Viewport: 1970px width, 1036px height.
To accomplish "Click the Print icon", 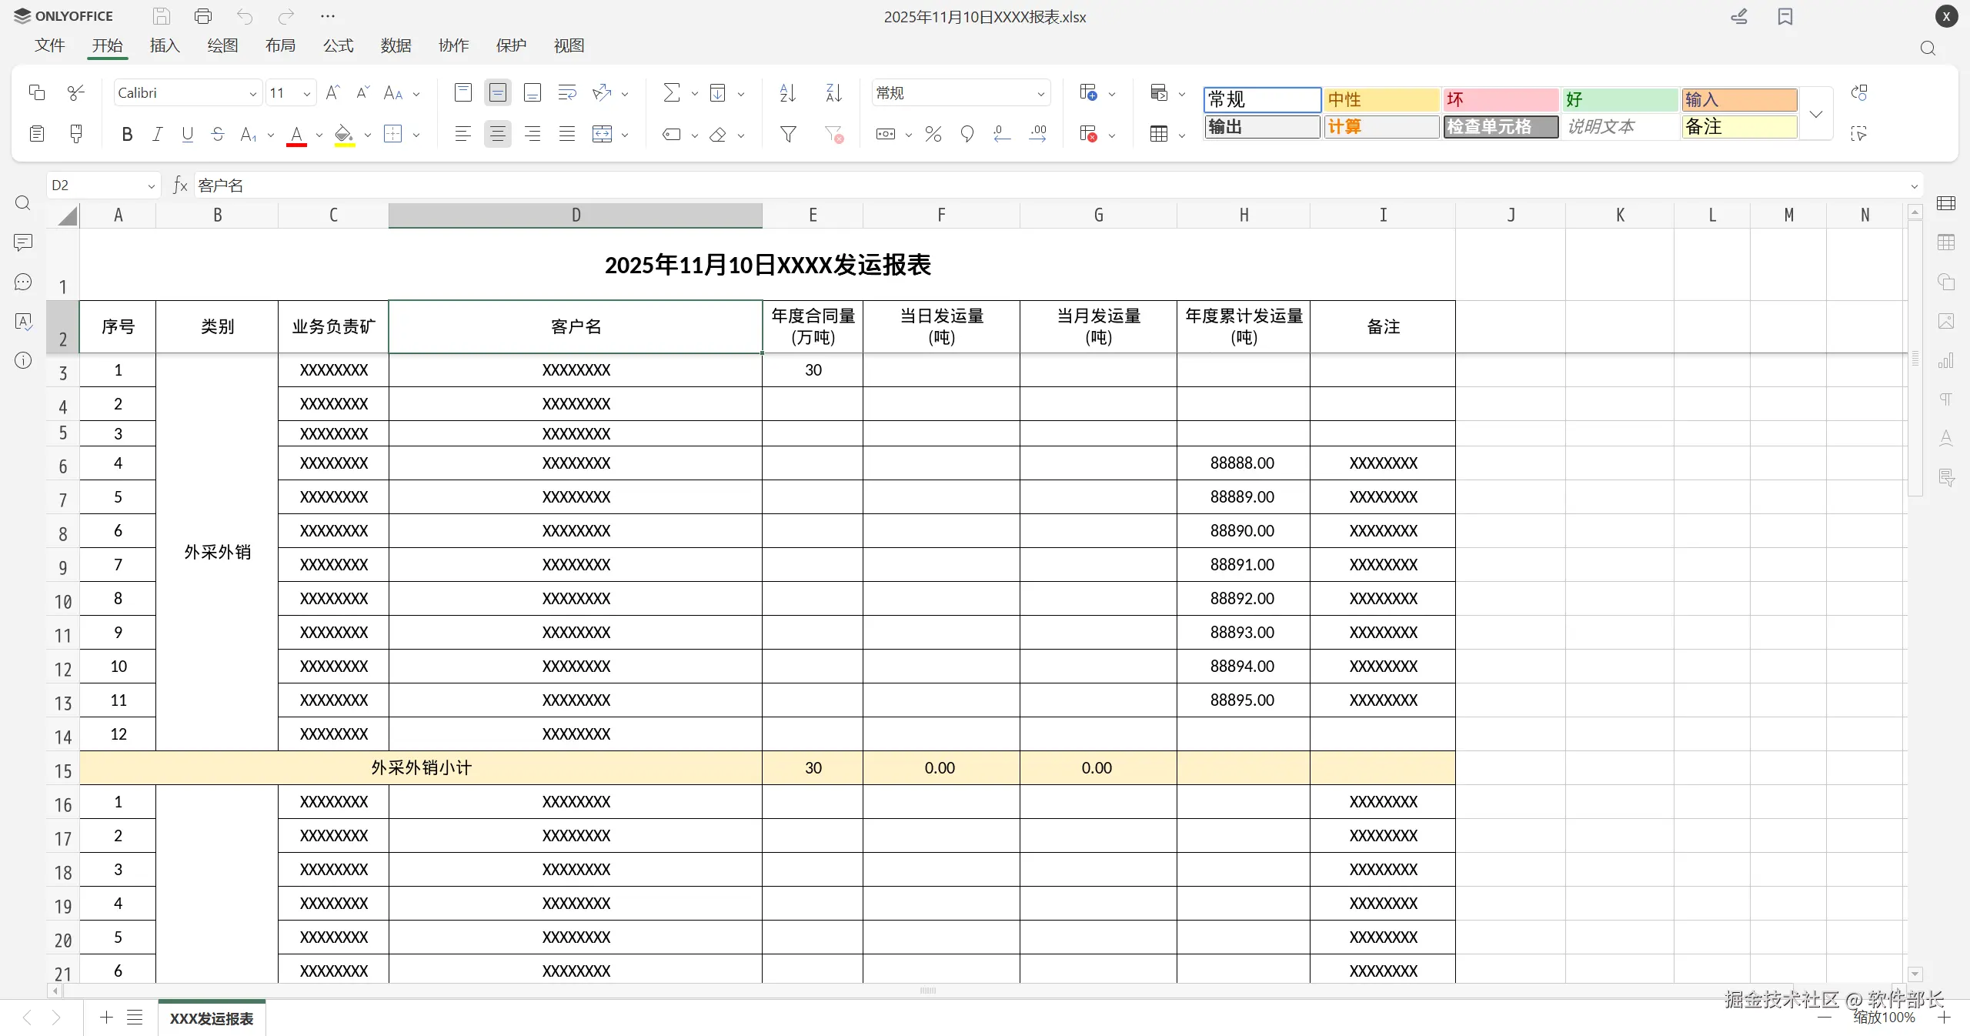I will click(x=203, y=16).
